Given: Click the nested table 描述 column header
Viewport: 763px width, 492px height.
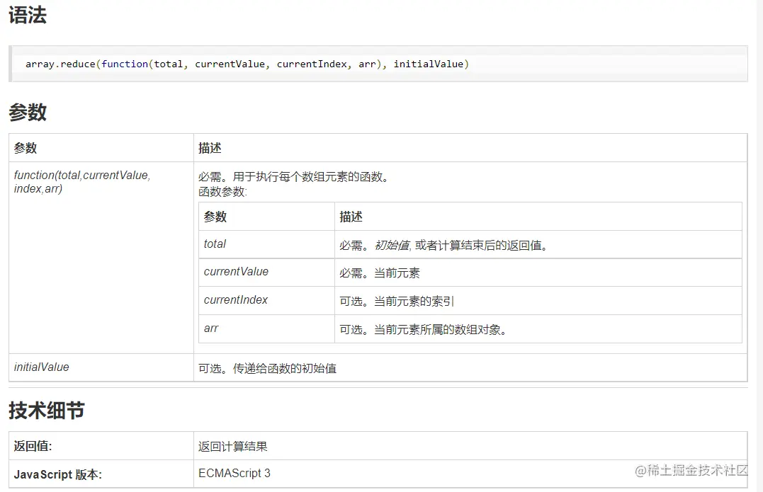Looking at the screenshot, I should pyautogui.click(x=538, y=217).
